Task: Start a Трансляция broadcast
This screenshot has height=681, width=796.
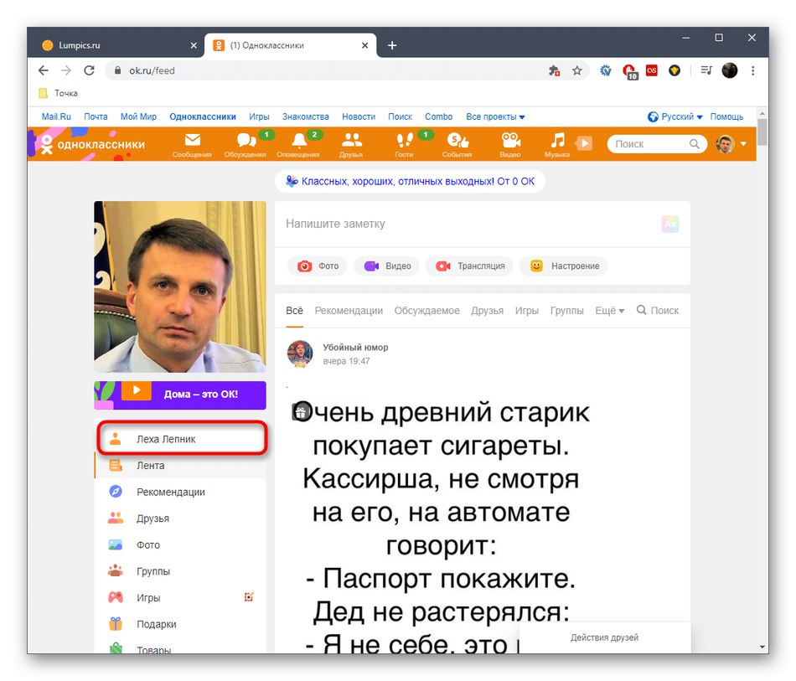Action: [469, 266]
